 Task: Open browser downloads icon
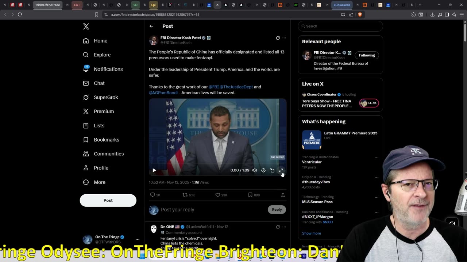coord(432,15)
